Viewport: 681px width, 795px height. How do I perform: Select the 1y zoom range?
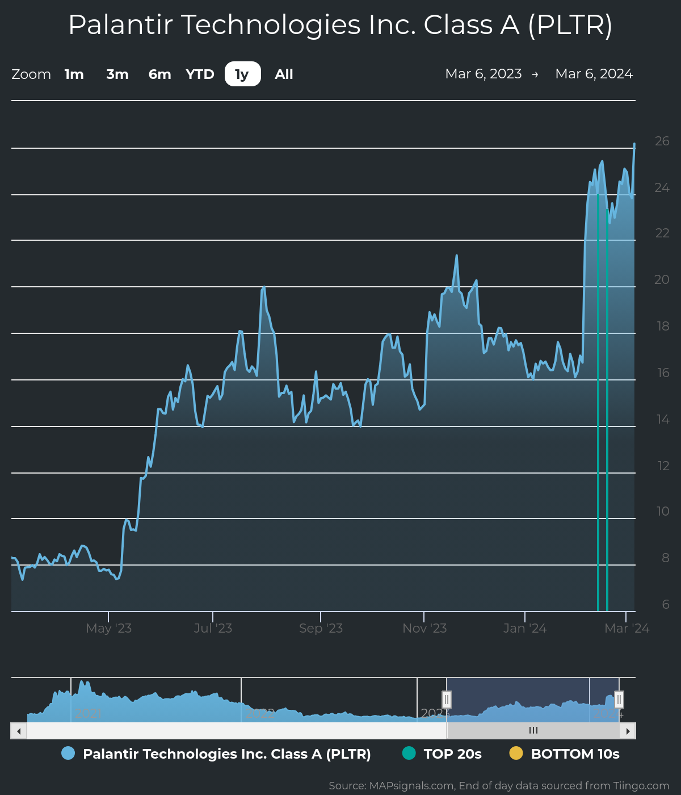pos(243,74)
